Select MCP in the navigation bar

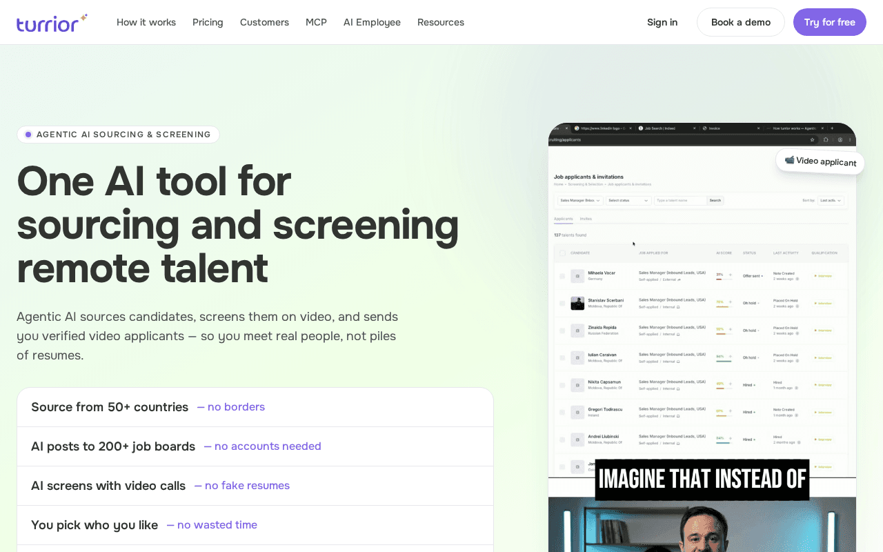point(316,22)
